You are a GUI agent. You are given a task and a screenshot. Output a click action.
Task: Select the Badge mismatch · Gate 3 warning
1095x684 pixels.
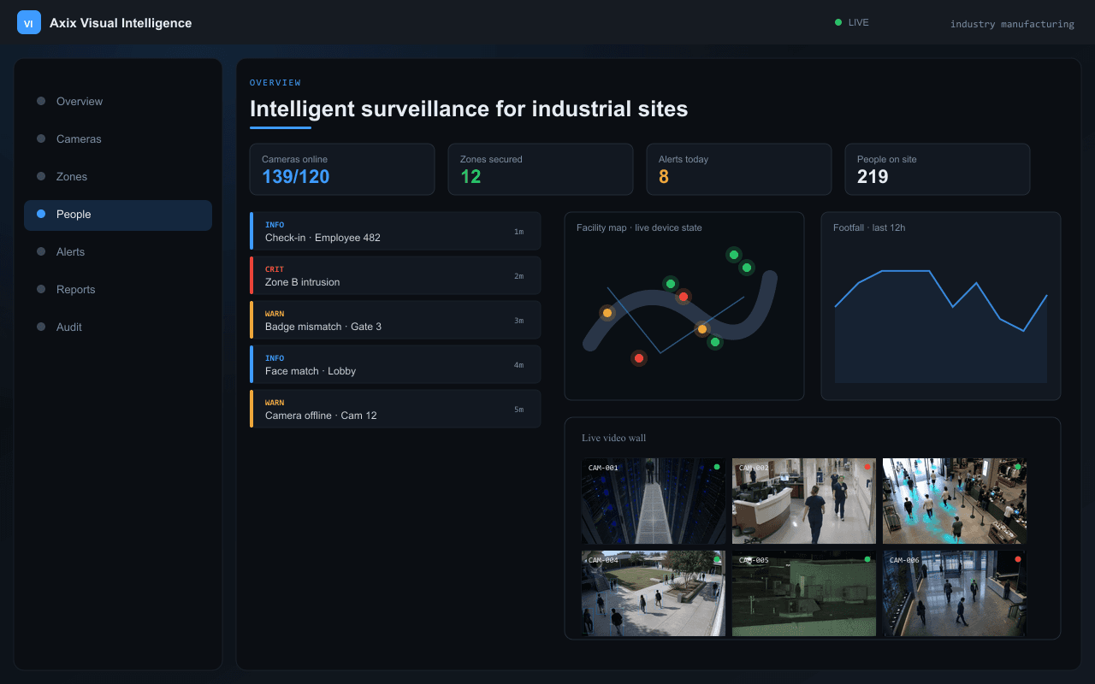pyautogui.click(x=395, y=320)
